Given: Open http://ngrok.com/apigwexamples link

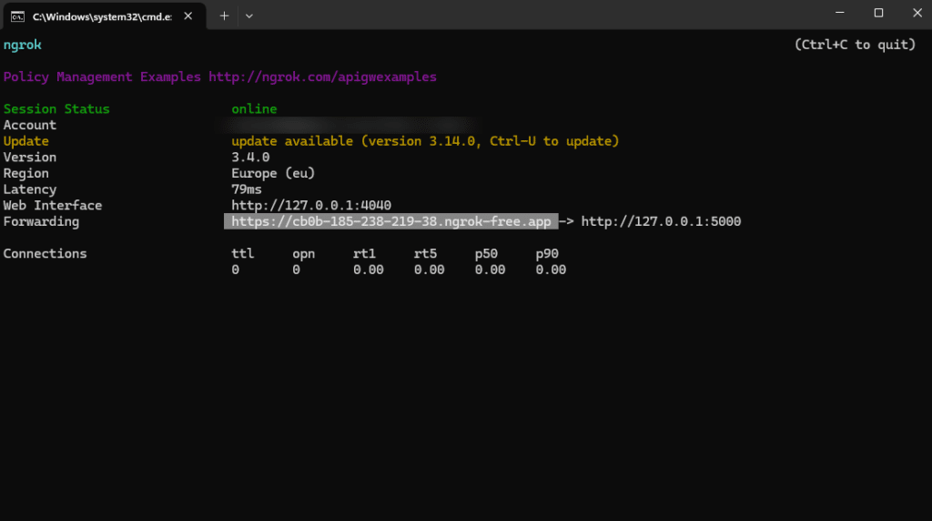Looking at the screenshot, I should click(322, 77).
